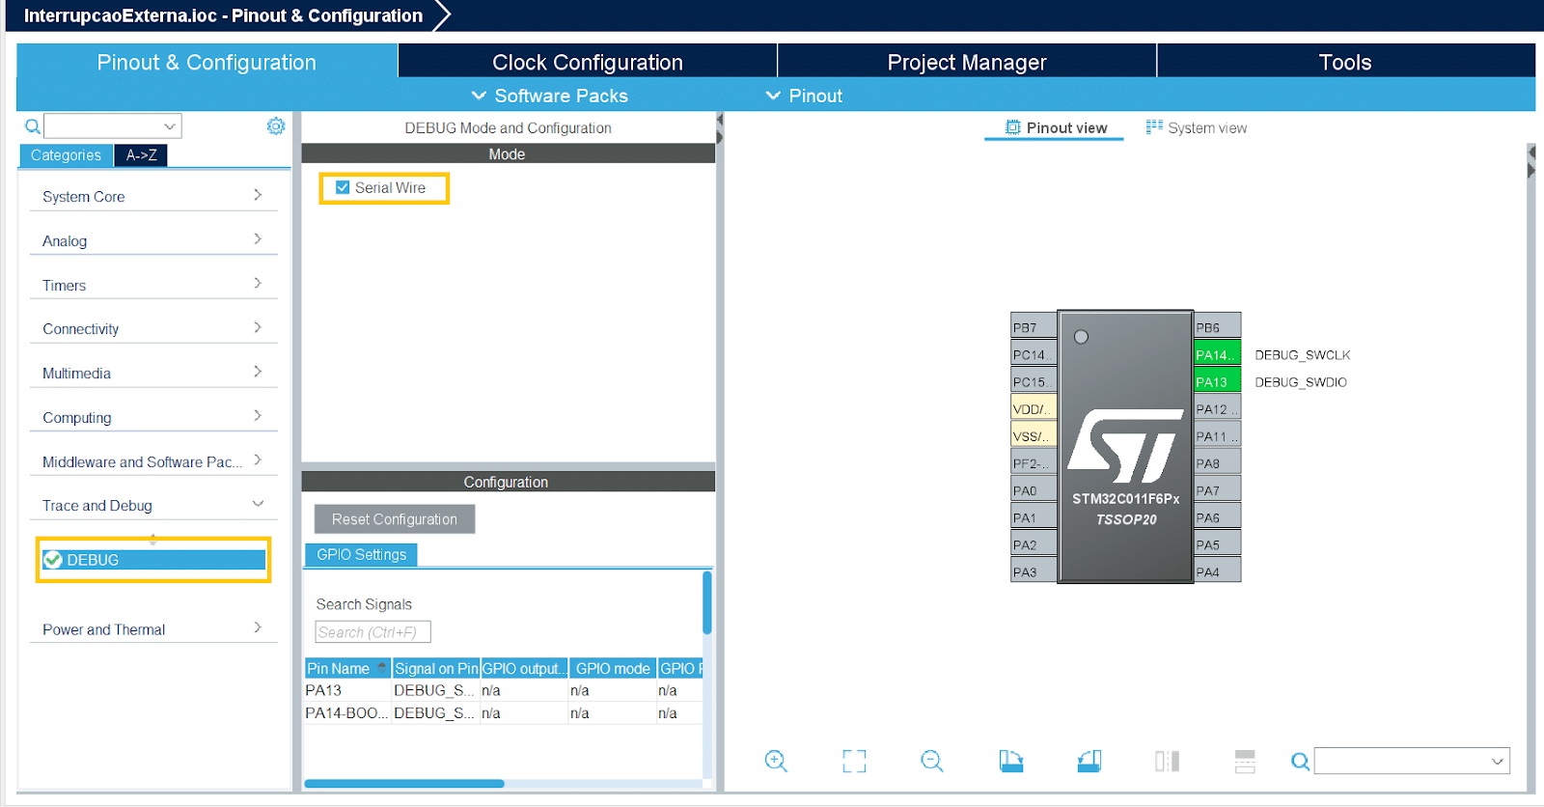Click the pin search magnifier icon
Image resolution: width=1544 pixels, height=807 pixels.
(1300, 762)
